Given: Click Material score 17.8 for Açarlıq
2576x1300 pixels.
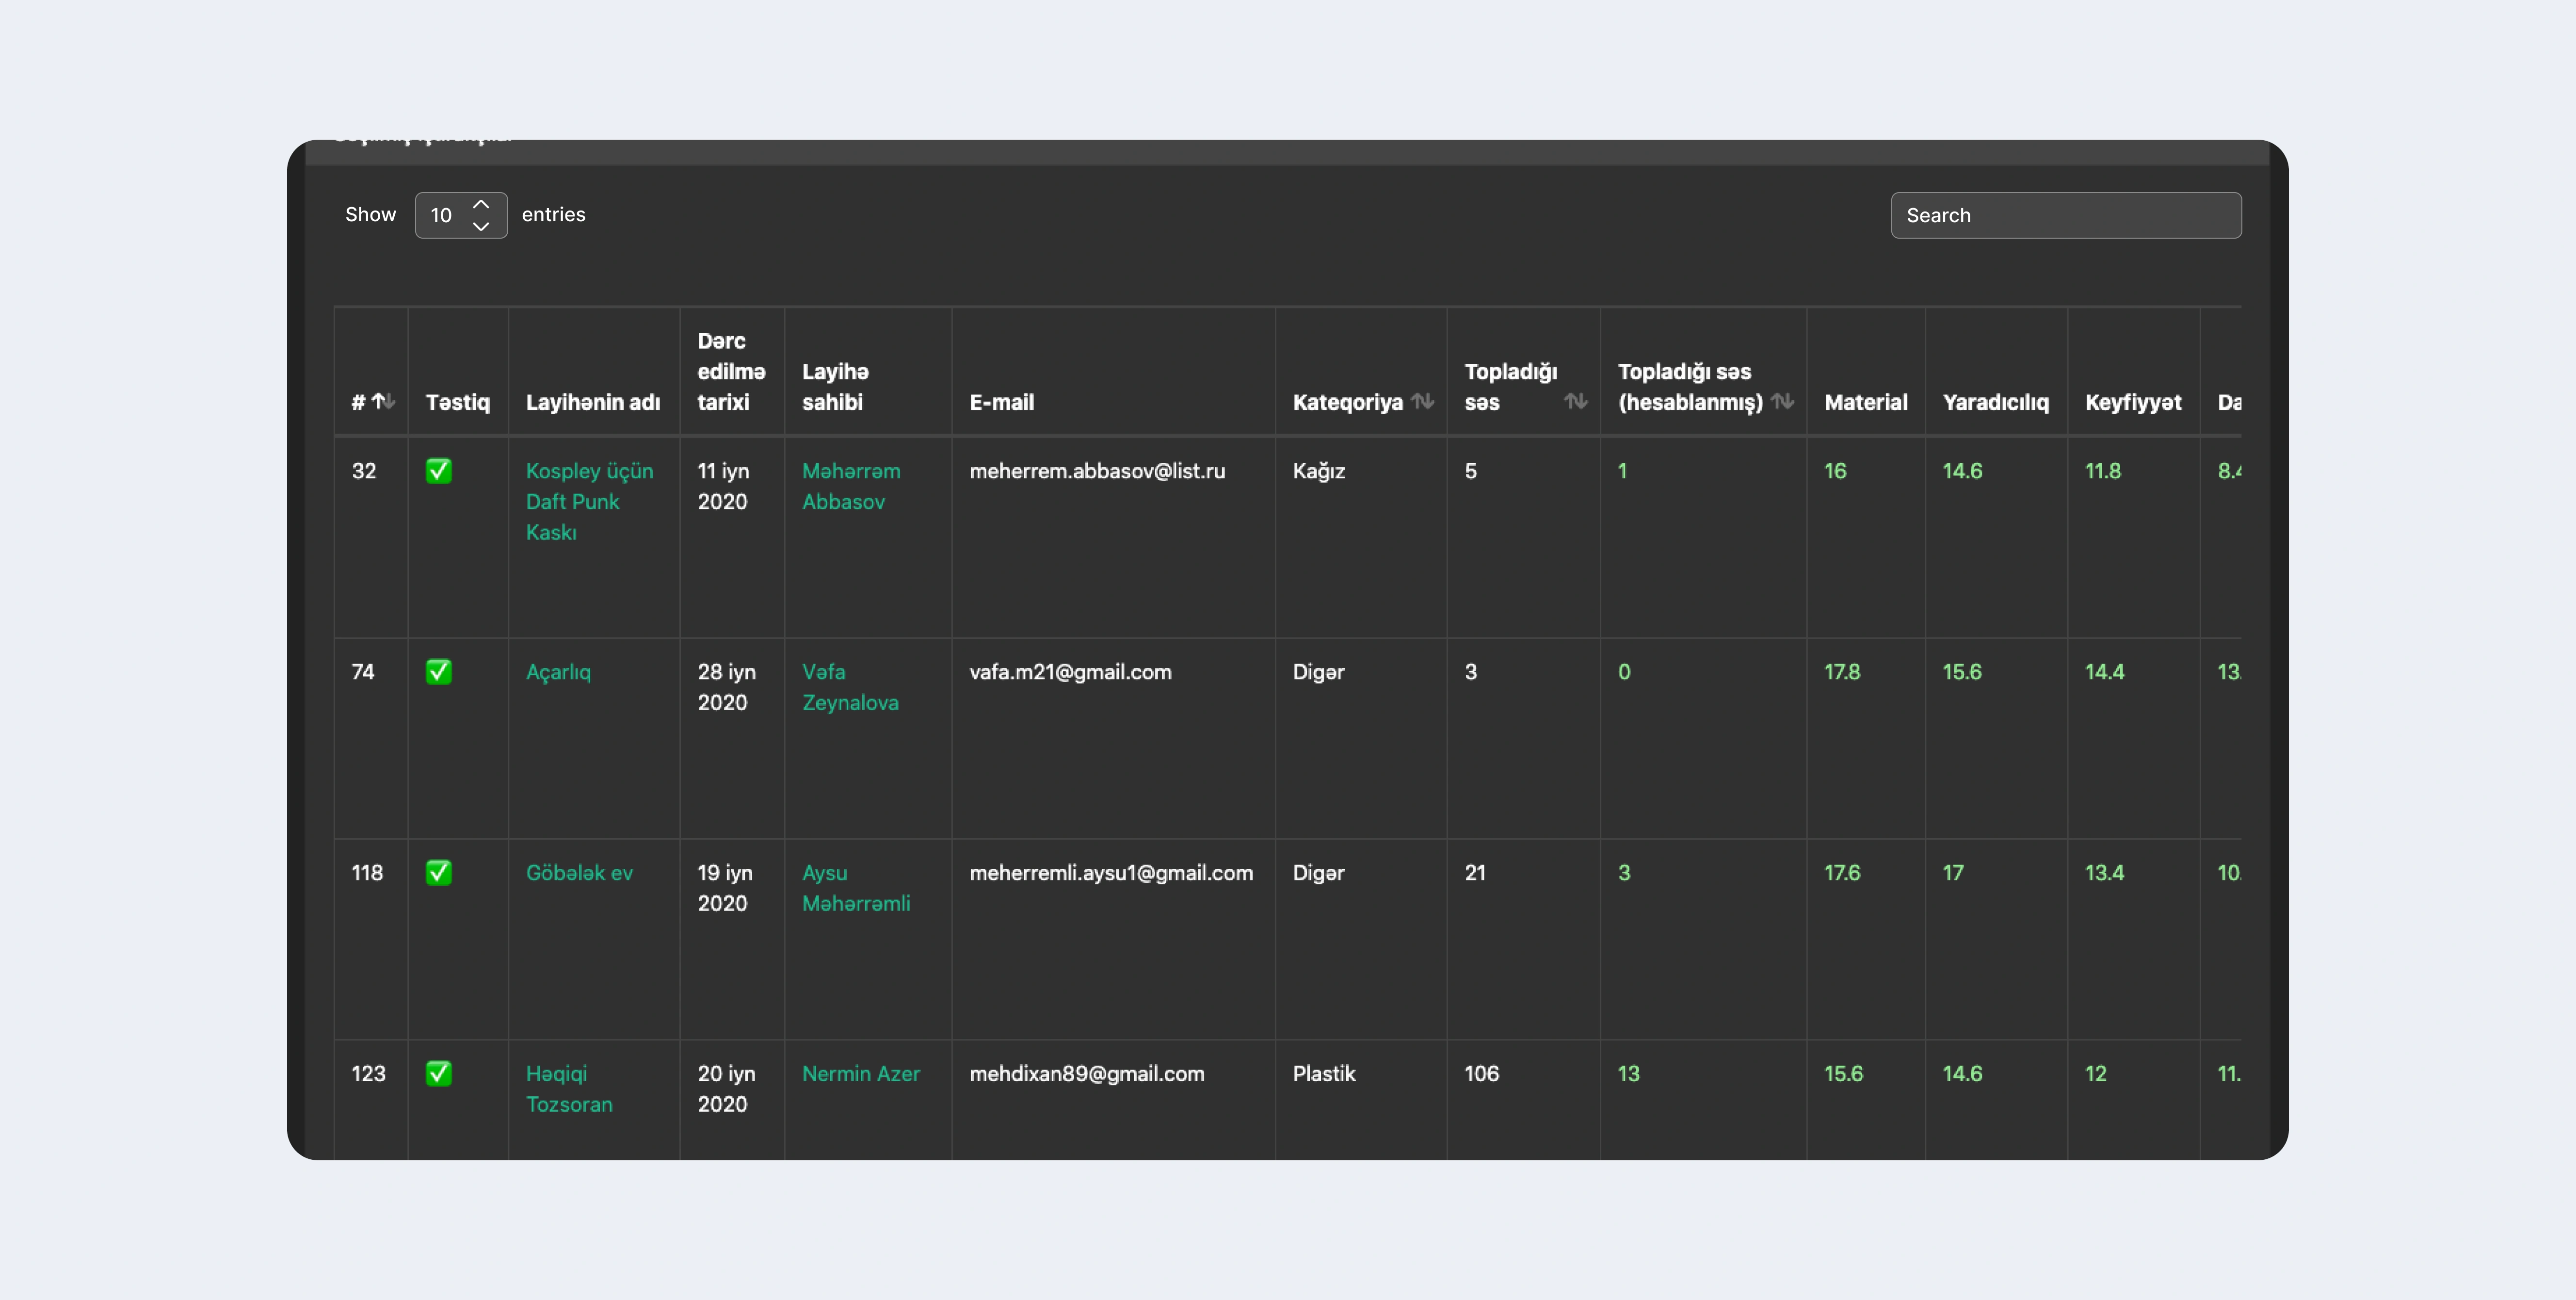Looking at the screenshot, I should click(x=1842, y=672).
